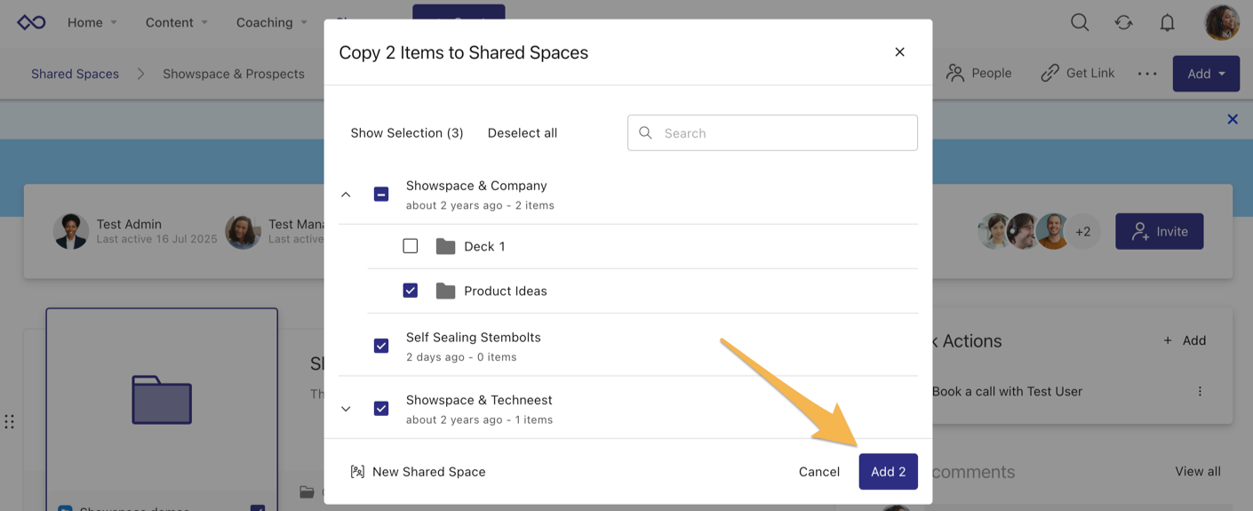Screen dimensions: 1253x511
Task: Close the Copy Items dialog
Action: pos(899,52)
